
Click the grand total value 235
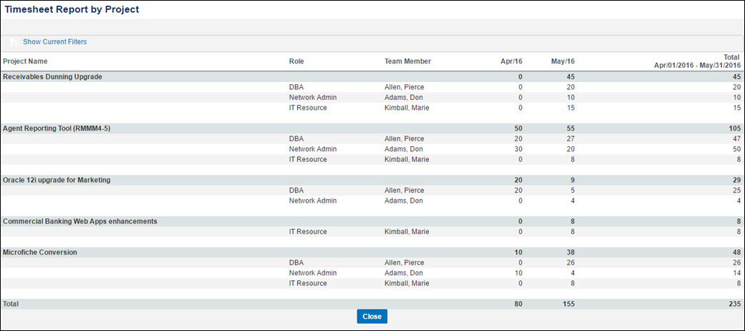click(735, 303)
